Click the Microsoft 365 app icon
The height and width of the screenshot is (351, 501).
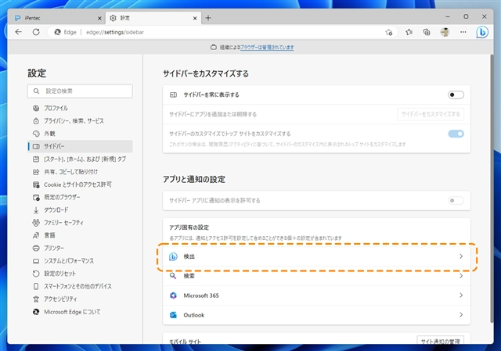(173, 295)
